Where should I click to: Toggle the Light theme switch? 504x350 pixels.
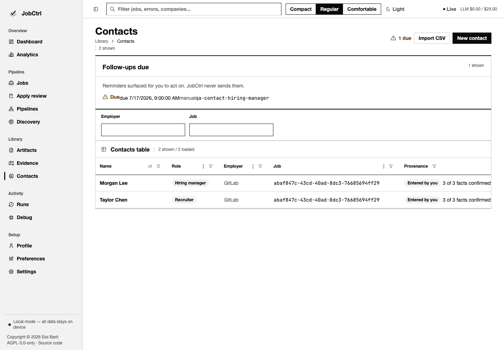[x=395, y=9]
